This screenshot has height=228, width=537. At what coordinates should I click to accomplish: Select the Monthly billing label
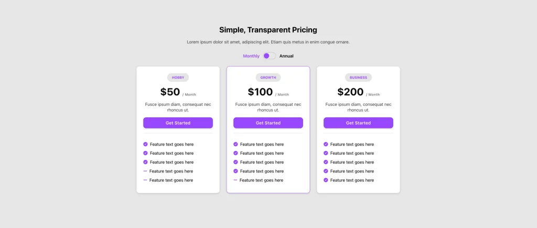coord(251,56)
